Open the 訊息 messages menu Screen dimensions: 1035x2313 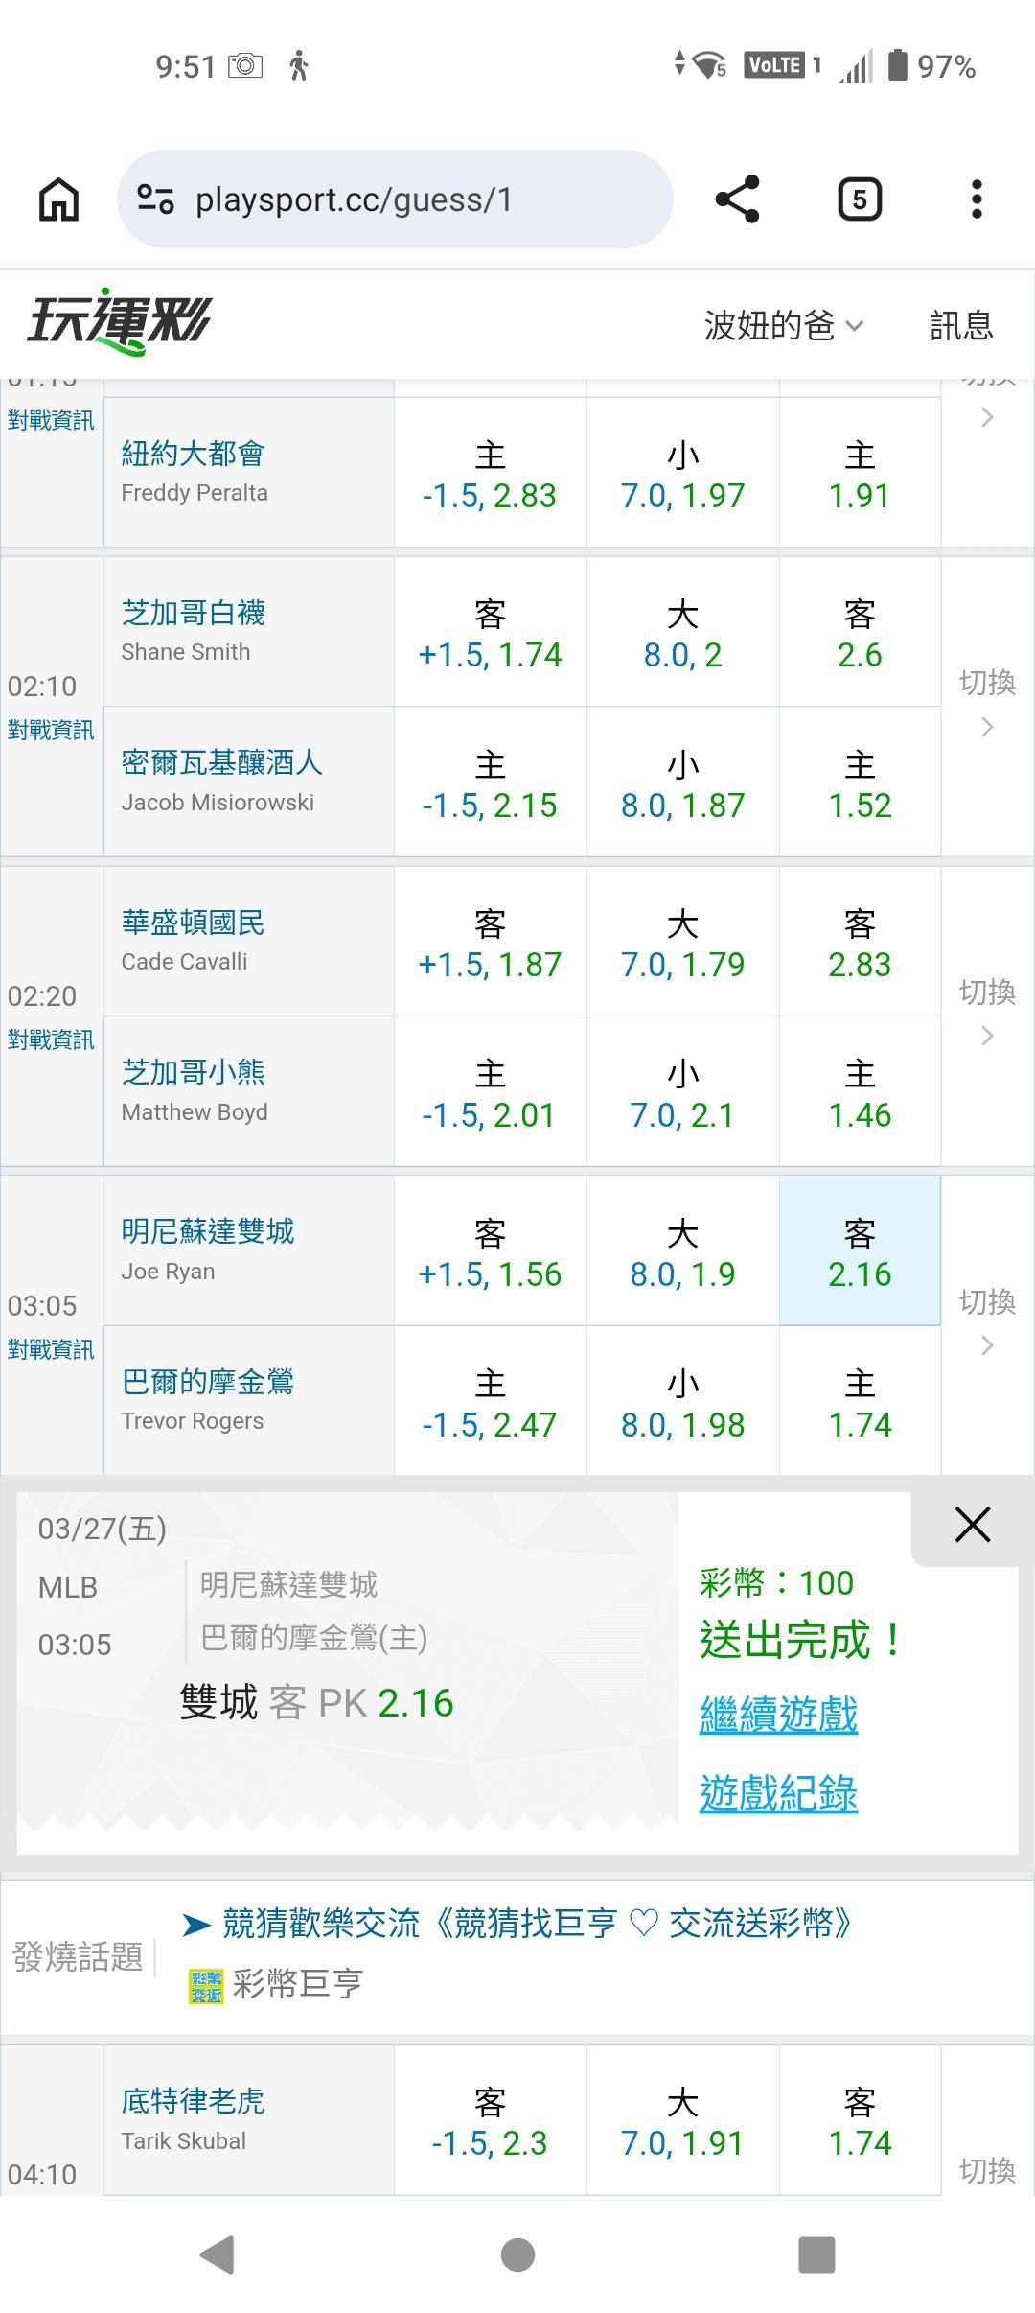point(961,326)
